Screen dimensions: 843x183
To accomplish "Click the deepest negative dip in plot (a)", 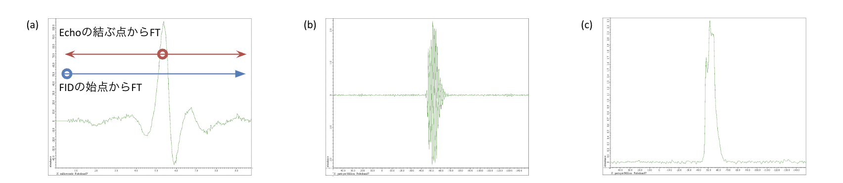I will point(174,163).
